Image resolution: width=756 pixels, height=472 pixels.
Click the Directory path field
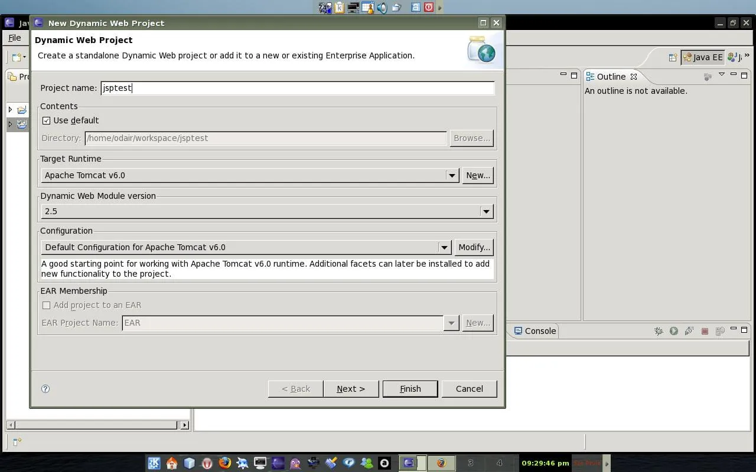(266, 138)
